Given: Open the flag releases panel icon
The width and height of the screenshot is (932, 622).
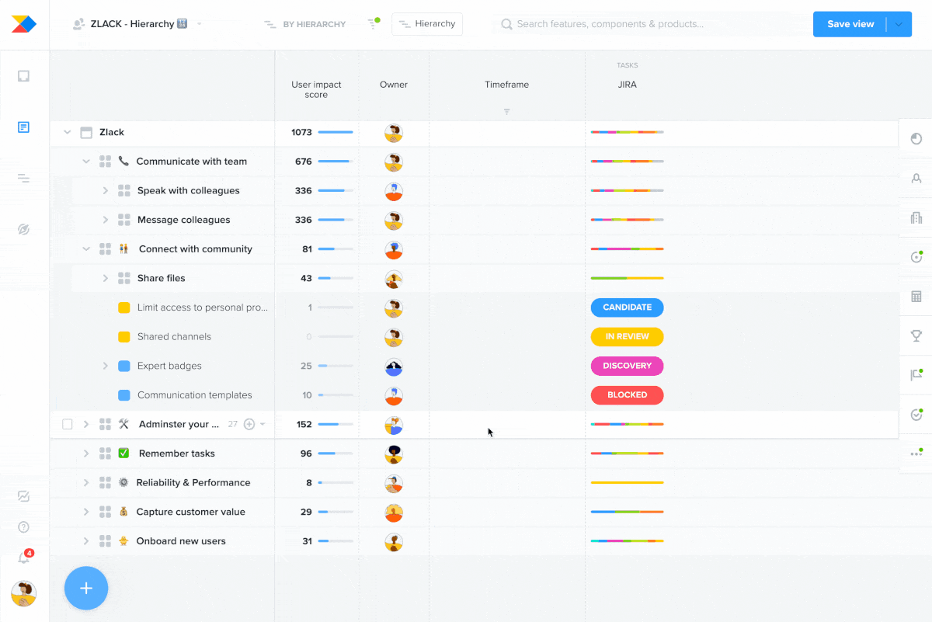Looking at the screenshot, I should [916, 375].
